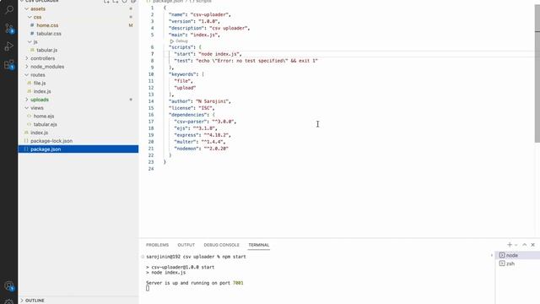Open the Extensions view

[x=9, y=64]
